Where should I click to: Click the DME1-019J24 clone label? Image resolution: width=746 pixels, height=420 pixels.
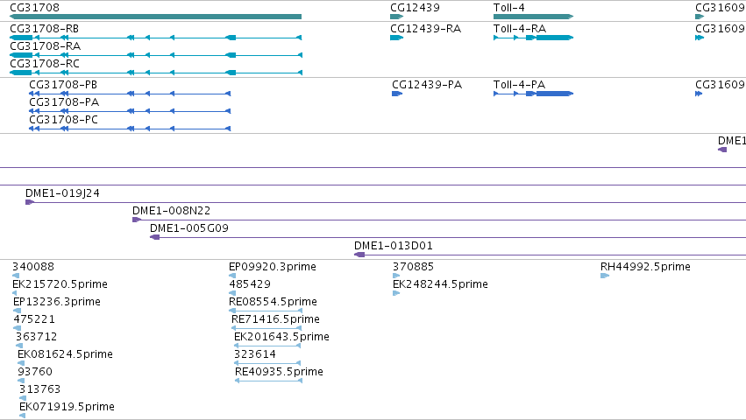[62, 193]
